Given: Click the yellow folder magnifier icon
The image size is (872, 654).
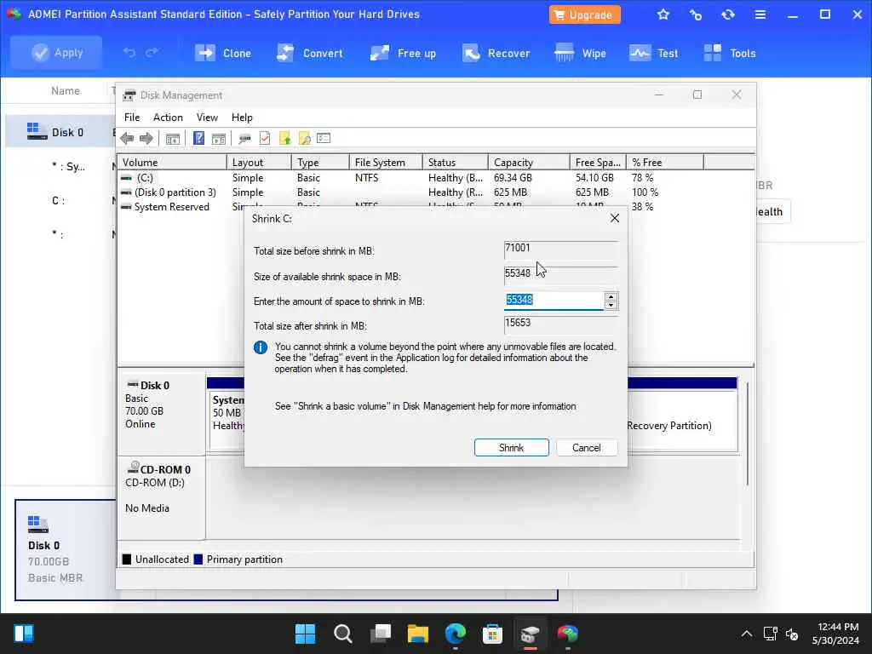Looking at the screenshot, I should pos(305,139).
